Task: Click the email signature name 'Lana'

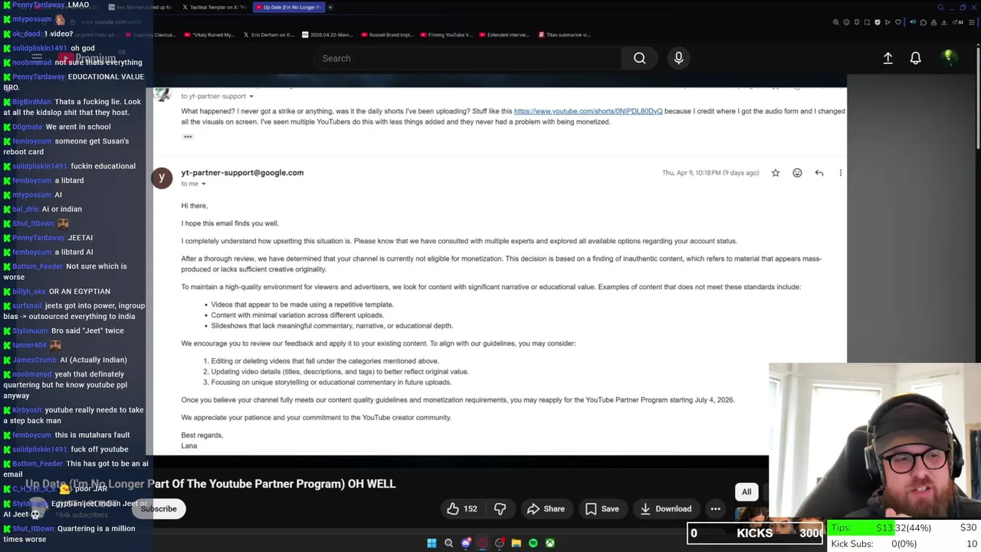Action: click(189, 446)
